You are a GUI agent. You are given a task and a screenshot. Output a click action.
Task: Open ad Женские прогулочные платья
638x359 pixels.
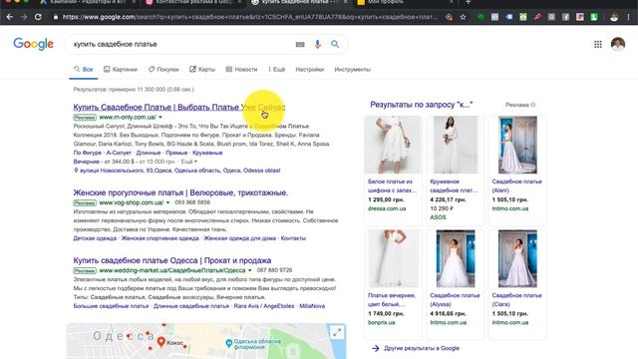[180, 192]
